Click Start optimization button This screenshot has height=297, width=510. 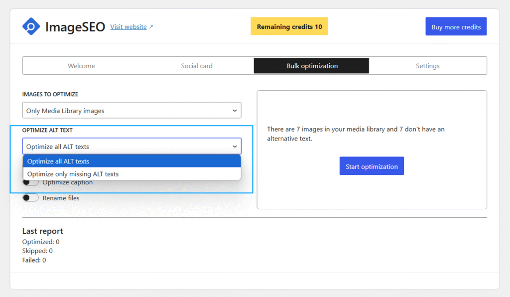[372, 166]
